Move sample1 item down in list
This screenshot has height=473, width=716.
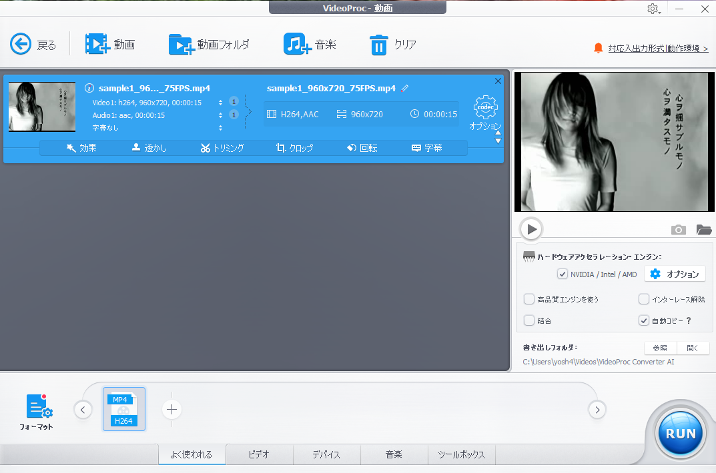pos(498,141)
